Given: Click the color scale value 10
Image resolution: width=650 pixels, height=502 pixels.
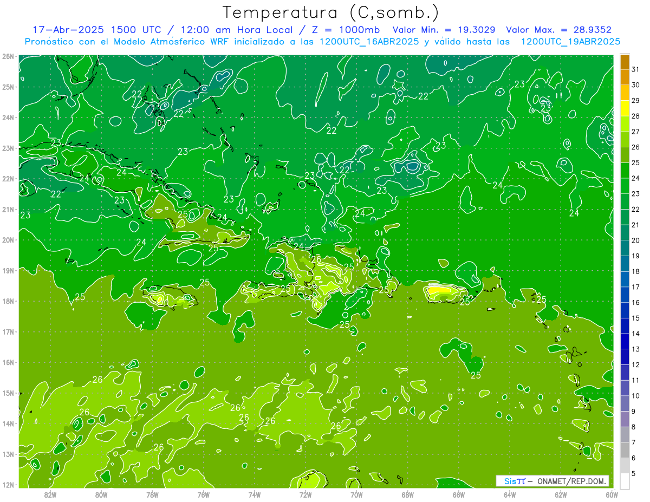Looking at the screenshot, I should [636, 396].
